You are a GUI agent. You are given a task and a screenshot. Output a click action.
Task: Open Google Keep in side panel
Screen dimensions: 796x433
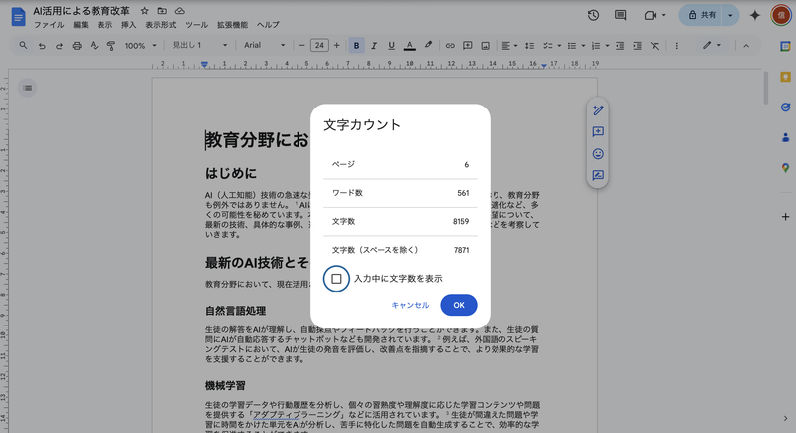point(785,75)
